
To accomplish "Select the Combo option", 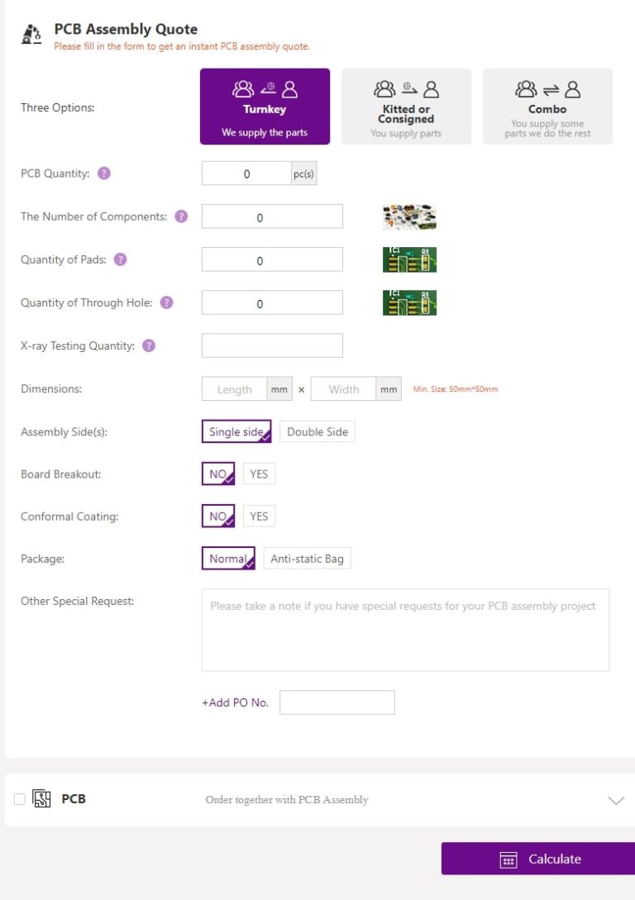I will coord(547,107).
